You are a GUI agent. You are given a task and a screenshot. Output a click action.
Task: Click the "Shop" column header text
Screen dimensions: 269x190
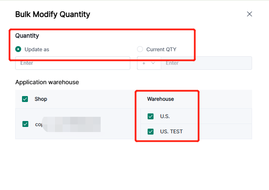click(x=41, y=99)
